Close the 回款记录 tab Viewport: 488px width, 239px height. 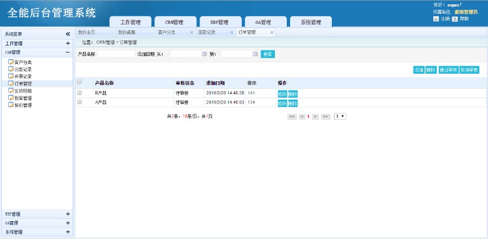pyautogui.click(x=232, y=33)
